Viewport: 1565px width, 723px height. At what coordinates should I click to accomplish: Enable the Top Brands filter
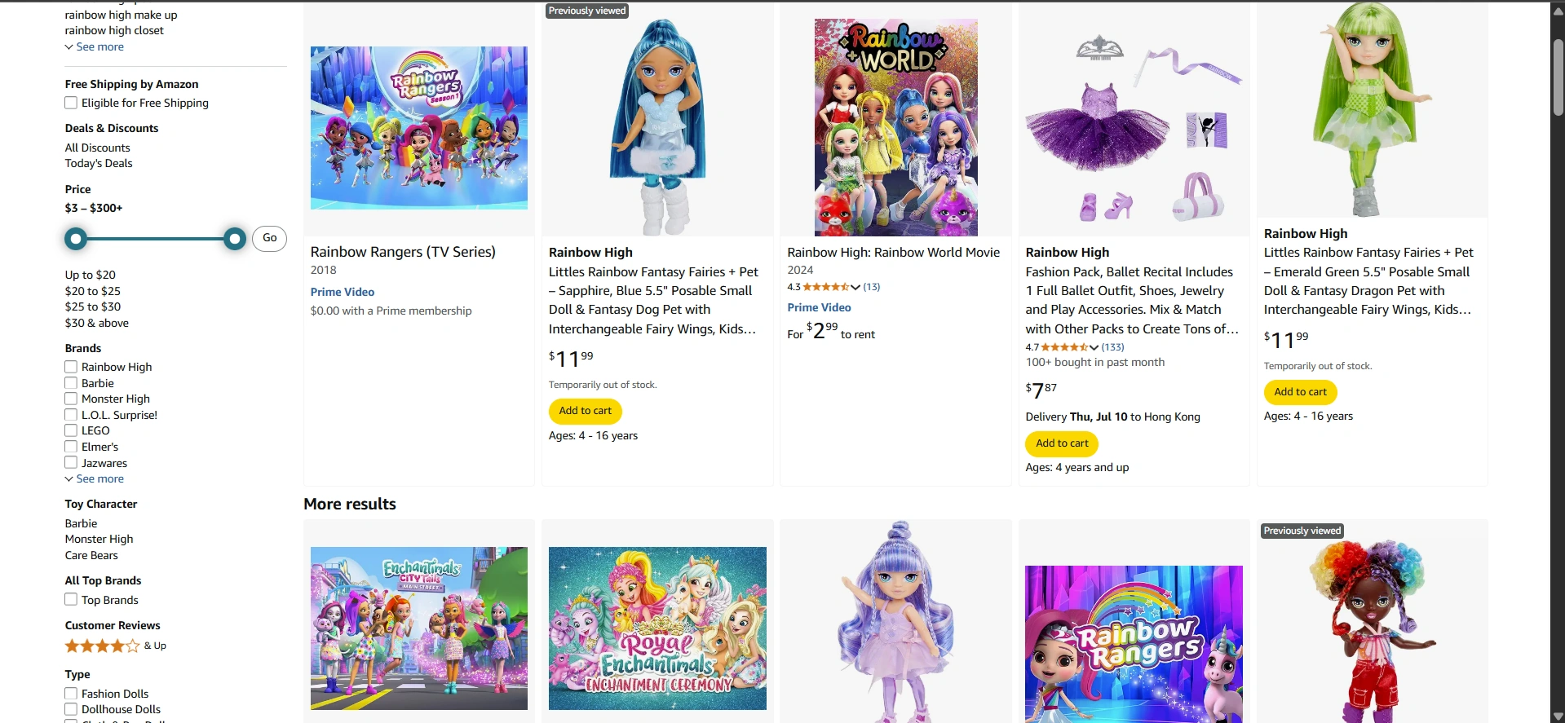[x=71, y=599]
